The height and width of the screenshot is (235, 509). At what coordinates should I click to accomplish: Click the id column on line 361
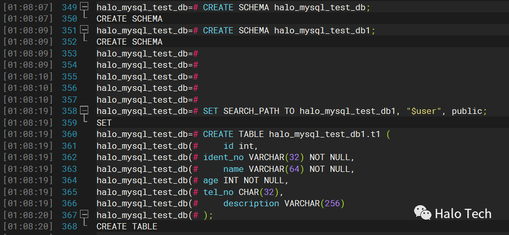tap(228, 146)
